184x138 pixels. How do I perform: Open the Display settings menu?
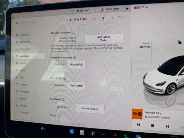22,85
